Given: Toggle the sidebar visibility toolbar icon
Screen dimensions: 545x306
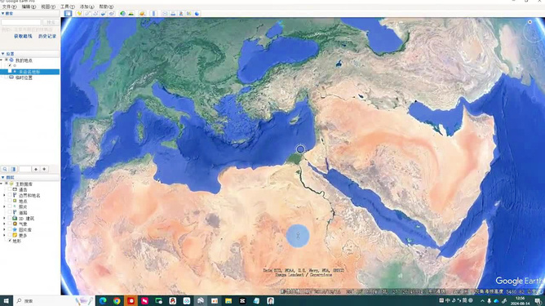Looking at the screenshot, I should click(x=68, y=14).
